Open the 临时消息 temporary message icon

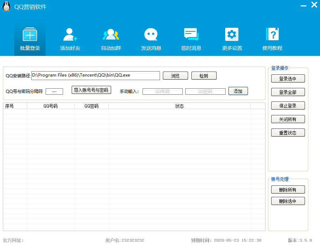(x=191, y=35)
